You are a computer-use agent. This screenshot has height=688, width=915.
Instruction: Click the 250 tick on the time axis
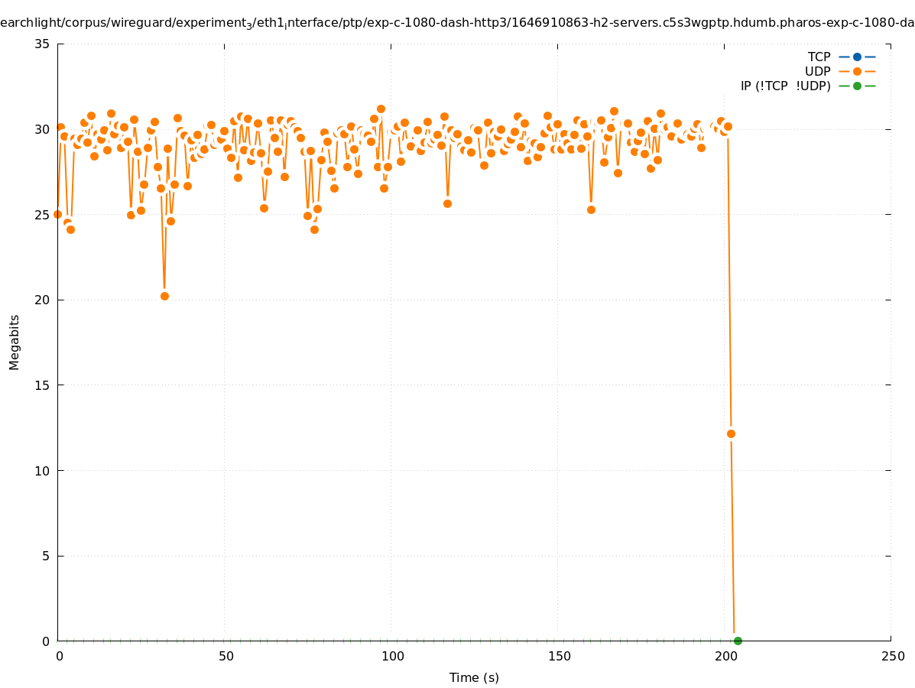pyautogui.click(x=892, y=656)
